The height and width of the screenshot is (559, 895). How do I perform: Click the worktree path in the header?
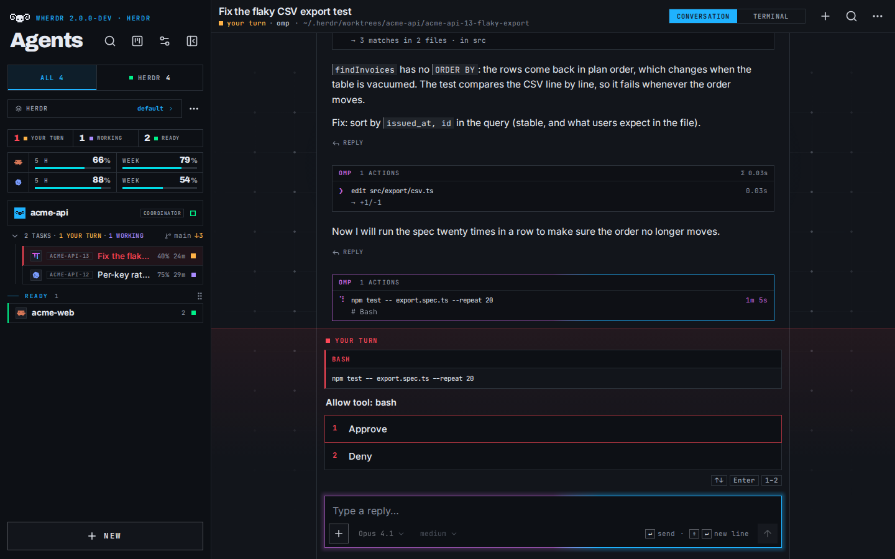pos(416,24)
